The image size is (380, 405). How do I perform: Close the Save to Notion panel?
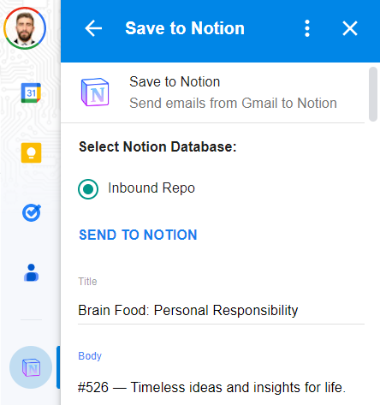[350, 28]
